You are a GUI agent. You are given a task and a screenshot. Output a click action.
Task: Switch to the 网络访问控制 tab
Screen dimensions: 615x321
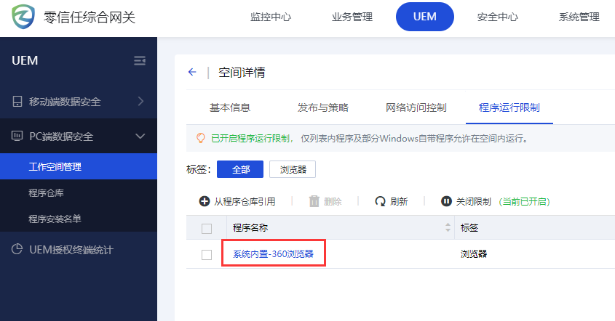point(416,107)
